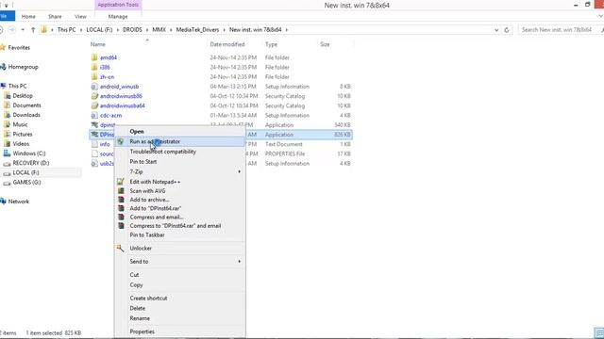This screenshot has height=339, width=604.
Task: Select RECOVERY (D:) in navigation pane
Action: pos(31,163)
